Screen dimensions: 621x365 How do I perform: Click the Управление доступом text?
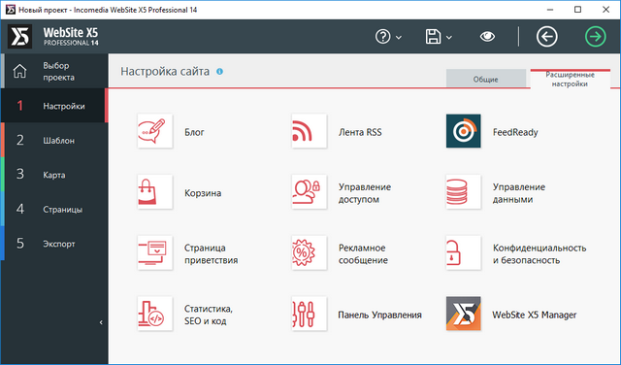pyautogui.click(x=365, y=193)
